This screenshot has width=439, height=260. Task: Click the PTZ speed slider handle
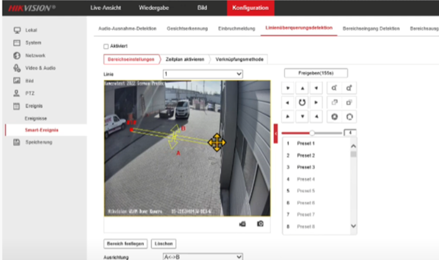coord(312,133)
